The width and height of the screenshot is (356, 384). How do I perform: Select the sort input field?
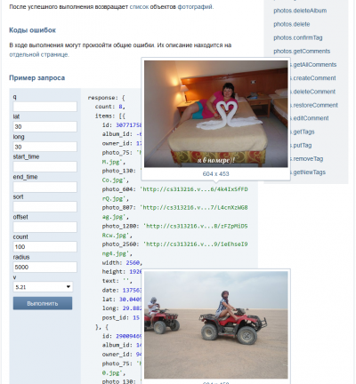tap(44, 207)
